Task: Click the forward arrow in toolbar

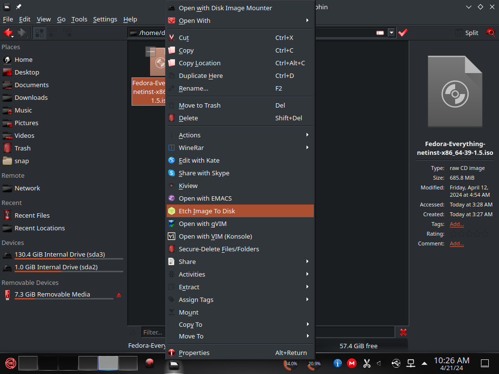Action: (21, 33)
